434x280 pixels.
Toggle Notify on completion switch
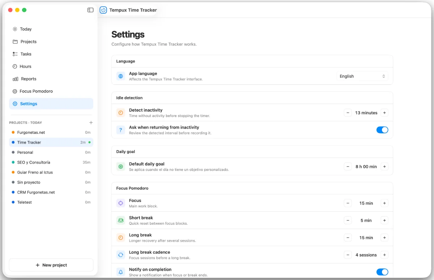coord(382,272)
